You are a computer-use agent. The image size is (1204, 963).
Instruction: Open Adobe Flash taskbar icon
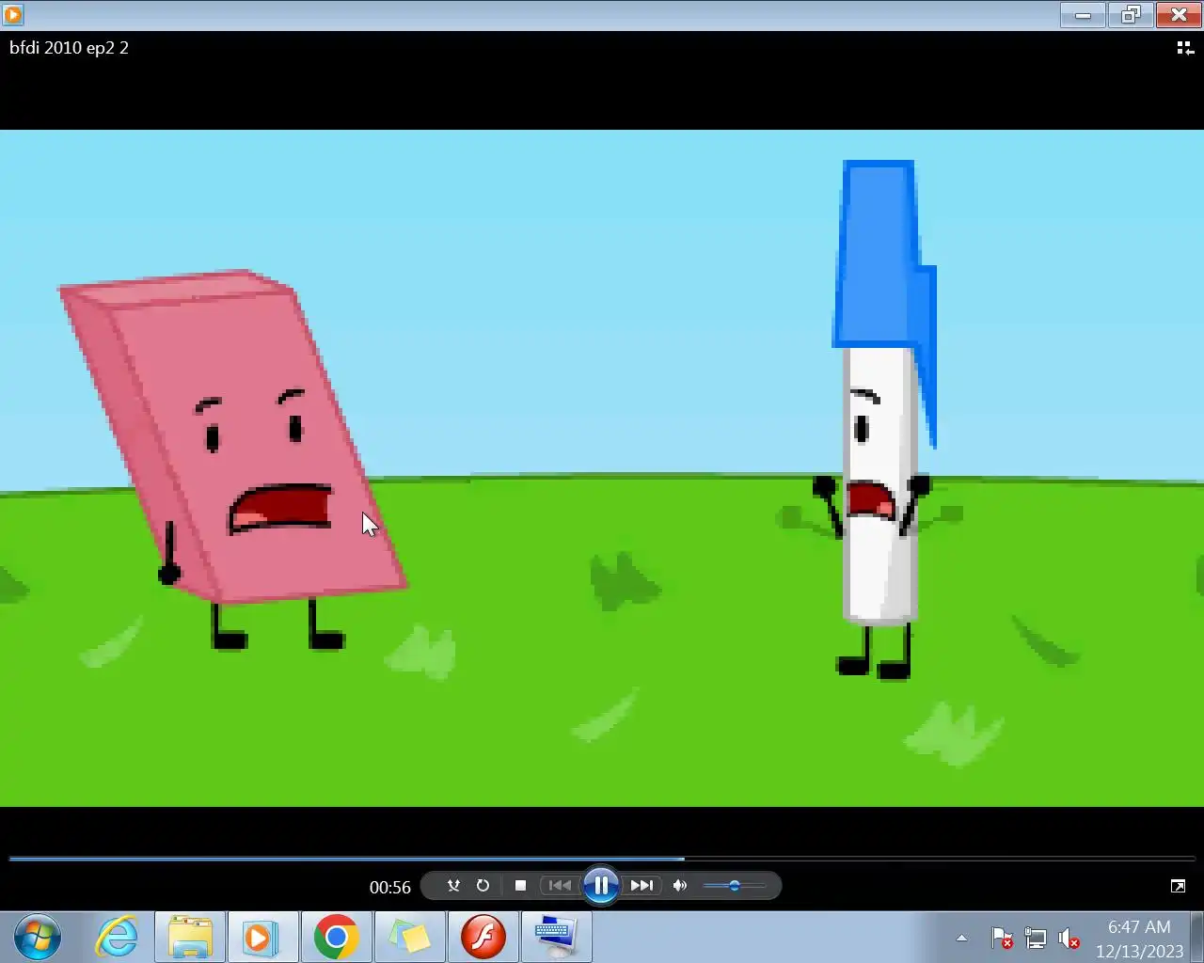pos(483,937)
